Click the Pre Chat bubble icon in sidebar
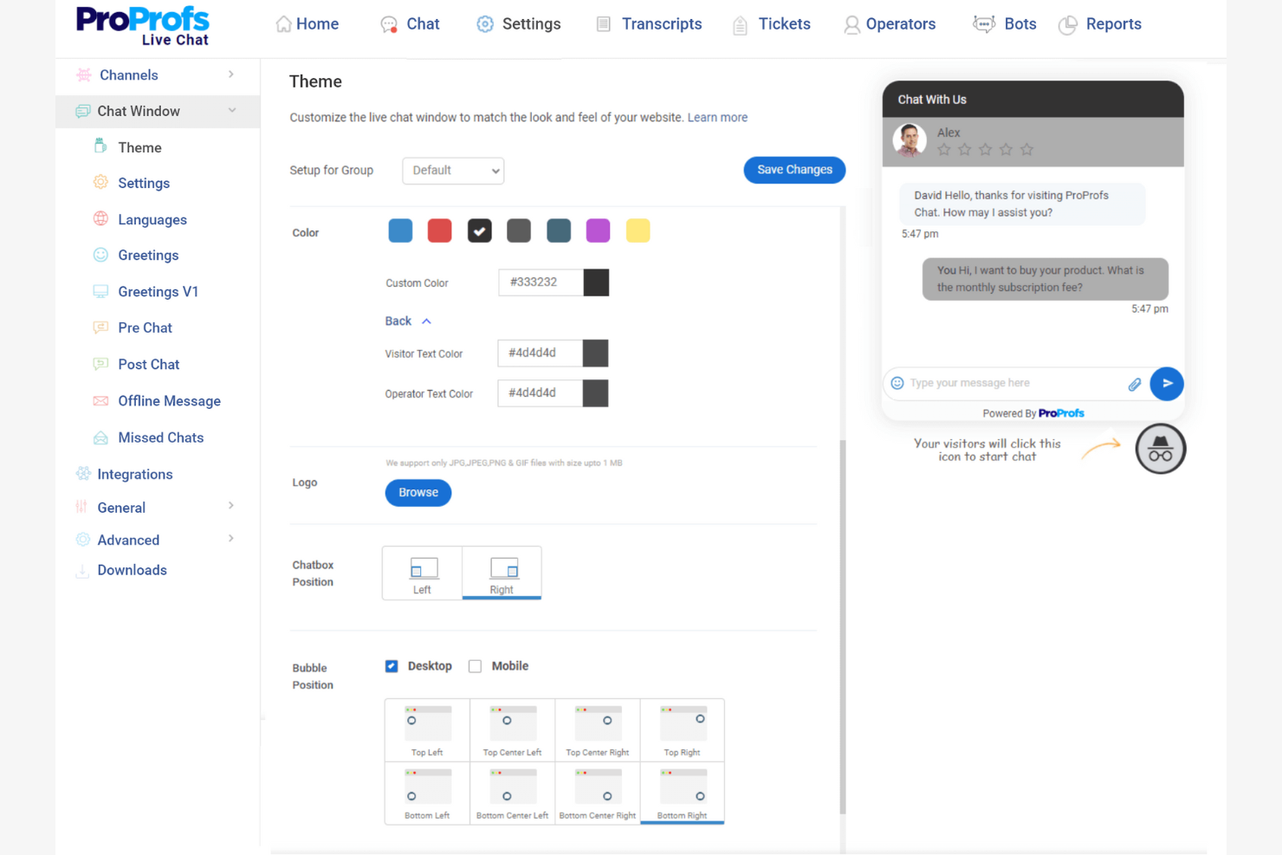The width and height of the screenshot is (1282, 855). [100, 327]
